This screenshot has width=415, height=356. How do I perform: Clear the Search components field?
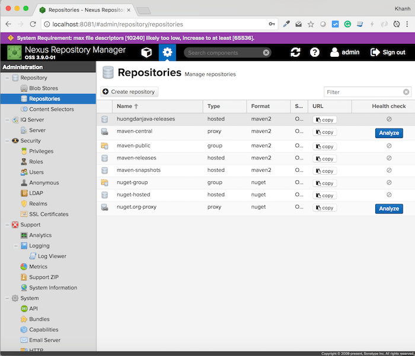coord(266,53)
